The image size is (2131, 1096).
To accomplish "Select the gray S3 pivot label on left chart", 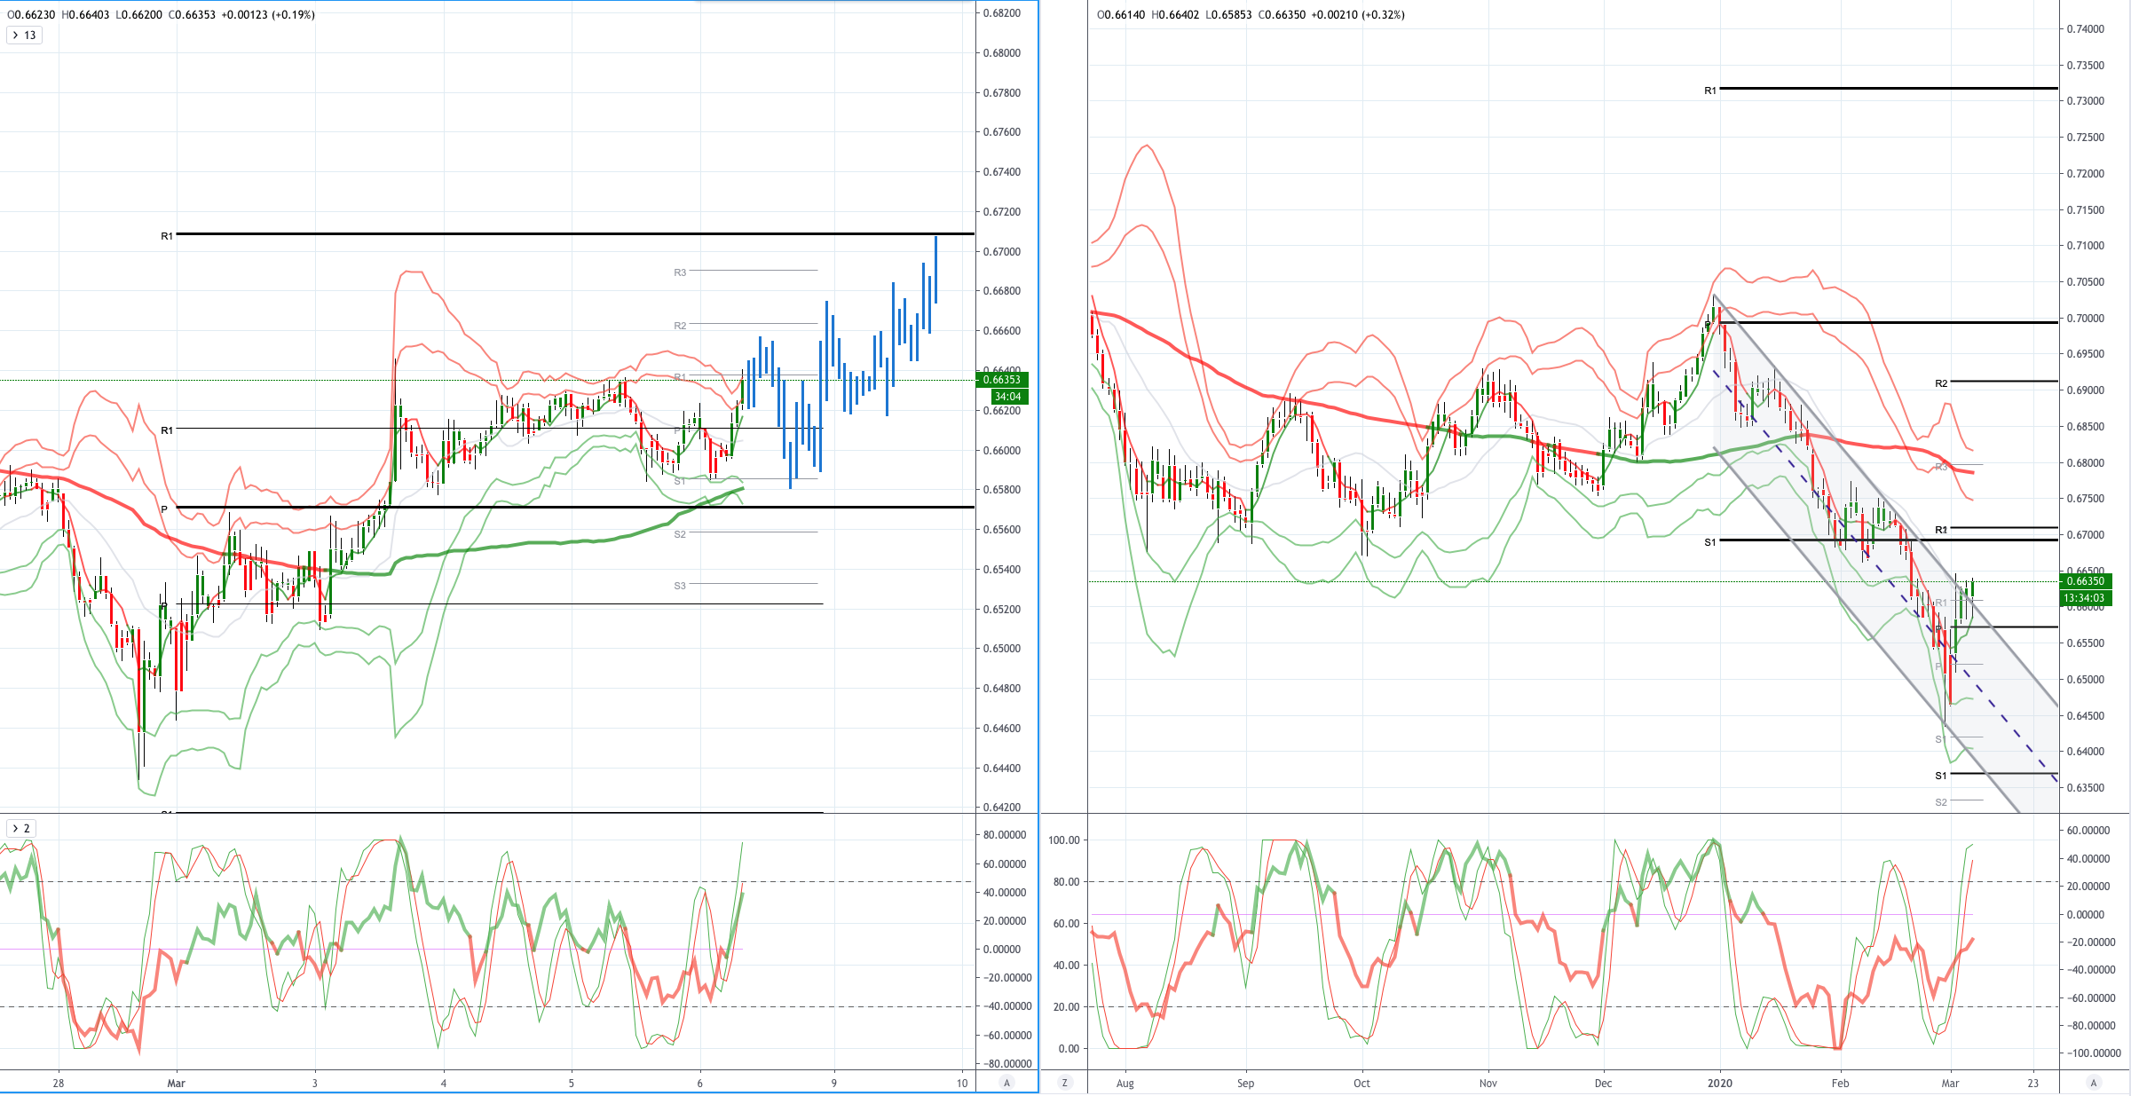I will (x=680, y=586).
